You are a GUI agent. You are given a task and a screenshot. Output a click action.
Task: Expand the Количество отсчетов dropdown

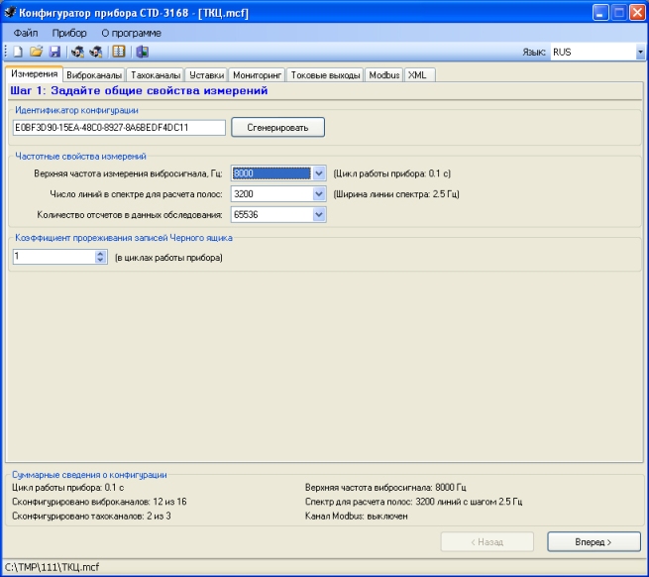[318, 213]
